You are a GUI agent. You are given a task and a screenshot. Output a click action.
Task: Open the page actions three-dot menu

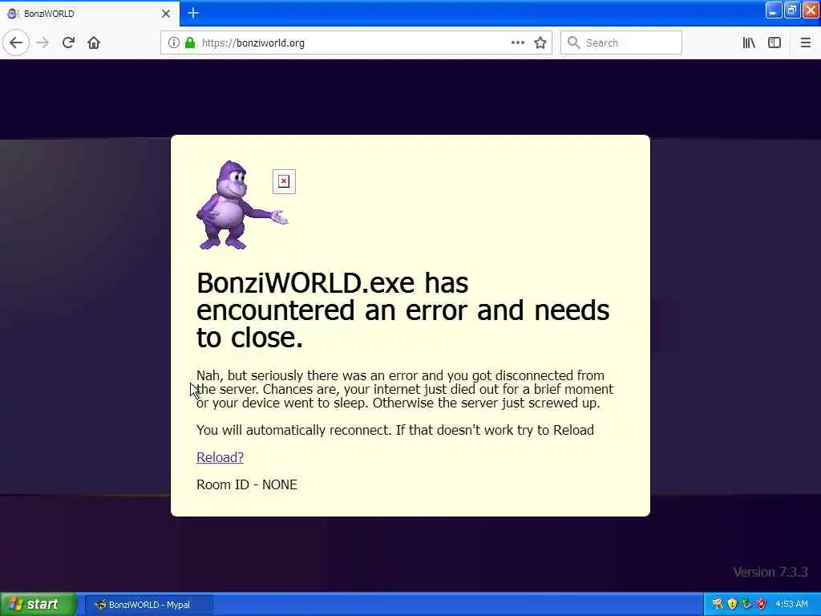[x=518, y=43]
